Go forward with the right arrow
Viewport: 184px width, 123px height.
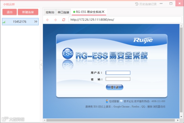[55, 20]
